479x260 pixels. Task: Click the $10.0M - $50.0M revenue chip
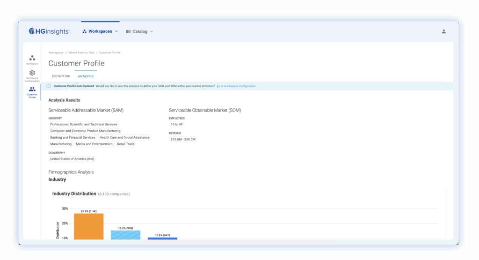pyautogui.click(x=183, y=139)
